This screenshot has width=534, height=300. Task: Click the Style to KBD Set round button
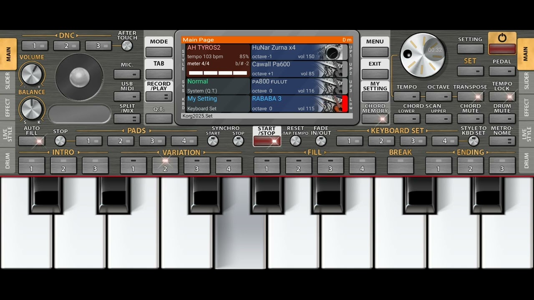click(473, 141)
